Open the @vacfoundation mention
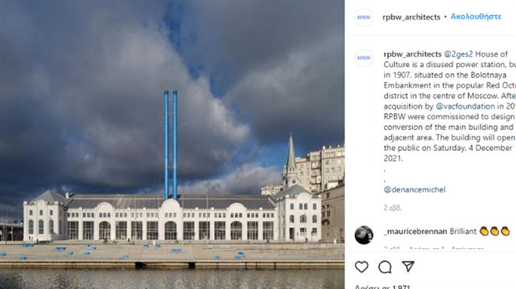Screen dimensions: 516x289 pyautogui.click(x=465, y=107)
